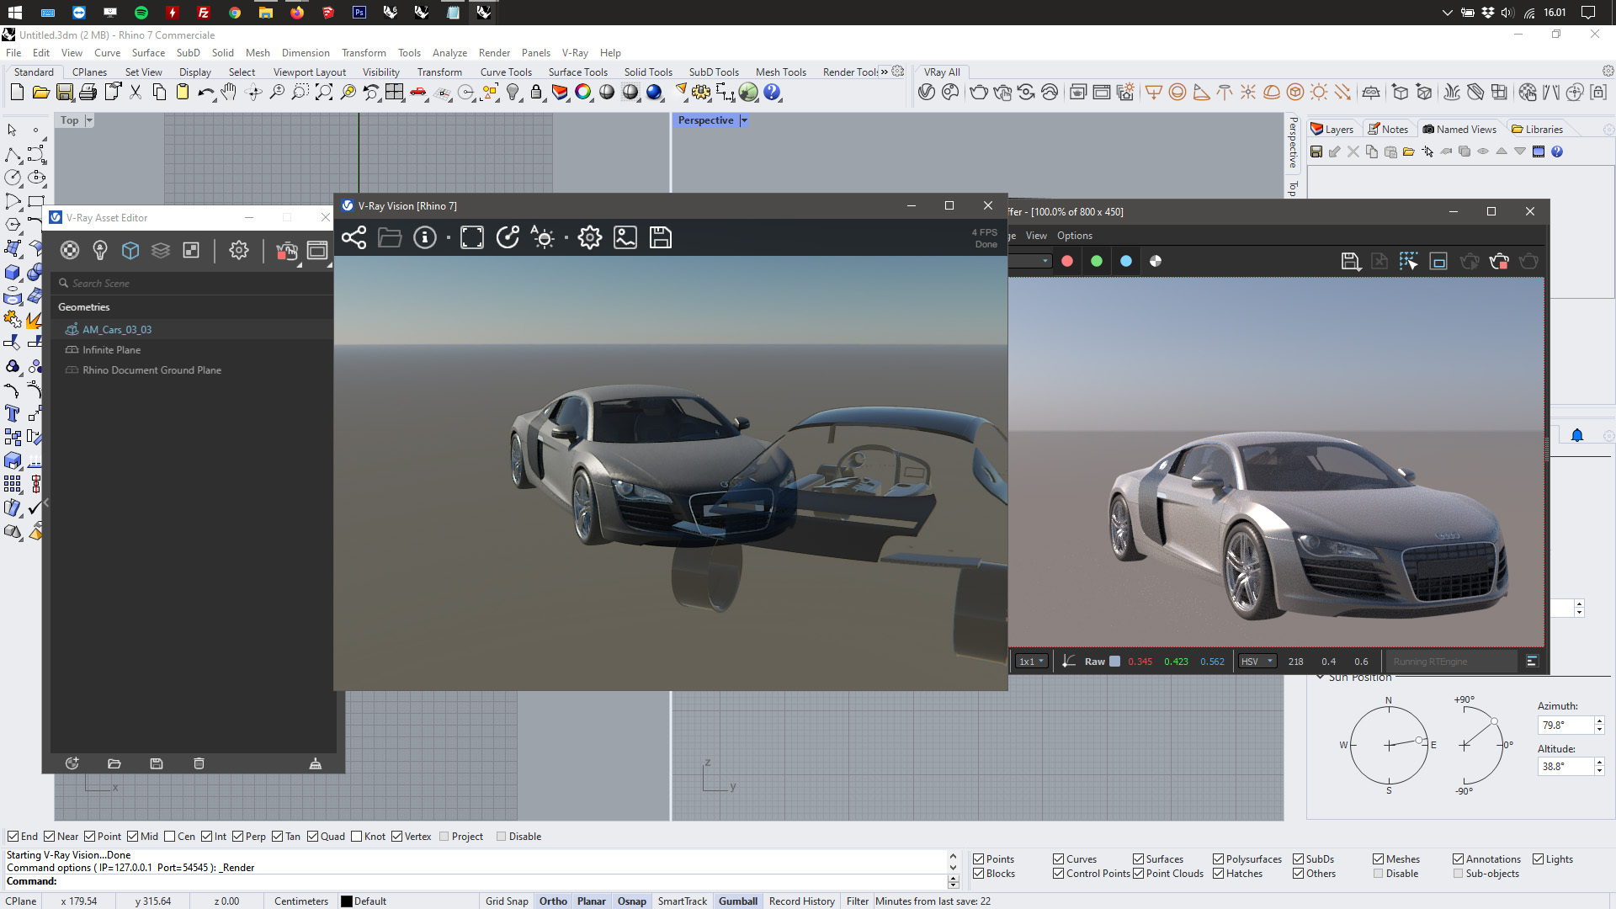
Task: Open Photoshop from the Windows taskbar
Action: pos(359,13)
